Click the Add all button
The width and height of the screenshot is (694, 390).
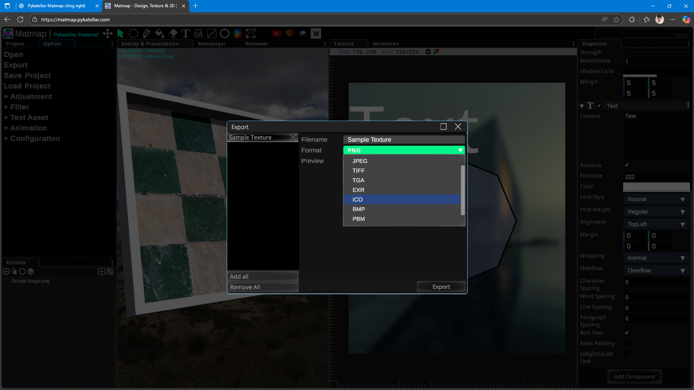click(263, 277)
